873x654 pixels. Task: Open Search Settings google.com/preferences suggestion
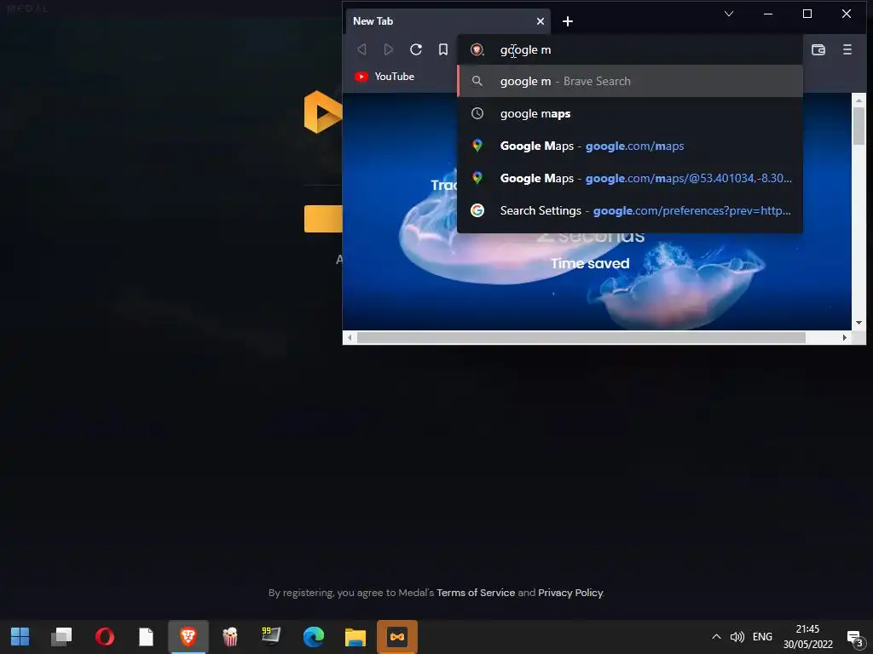(630, 210)
